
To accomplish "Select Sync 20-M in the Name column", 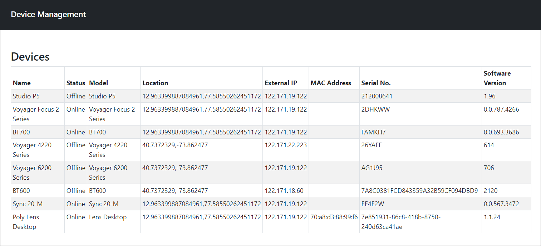I will [28, 204].
